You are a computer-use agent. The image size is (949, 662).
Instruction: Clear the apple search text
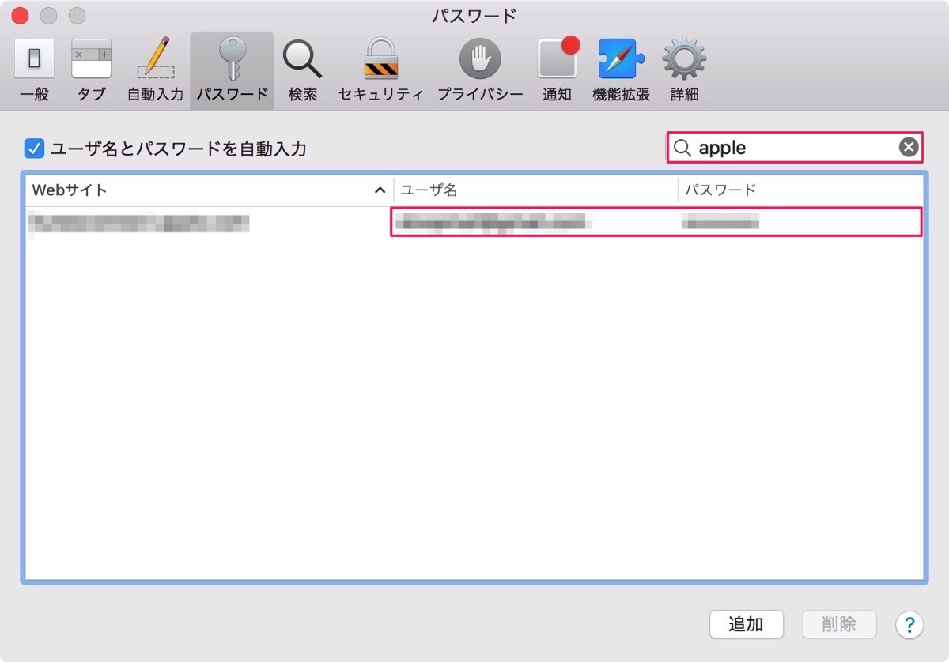point(909,148)
